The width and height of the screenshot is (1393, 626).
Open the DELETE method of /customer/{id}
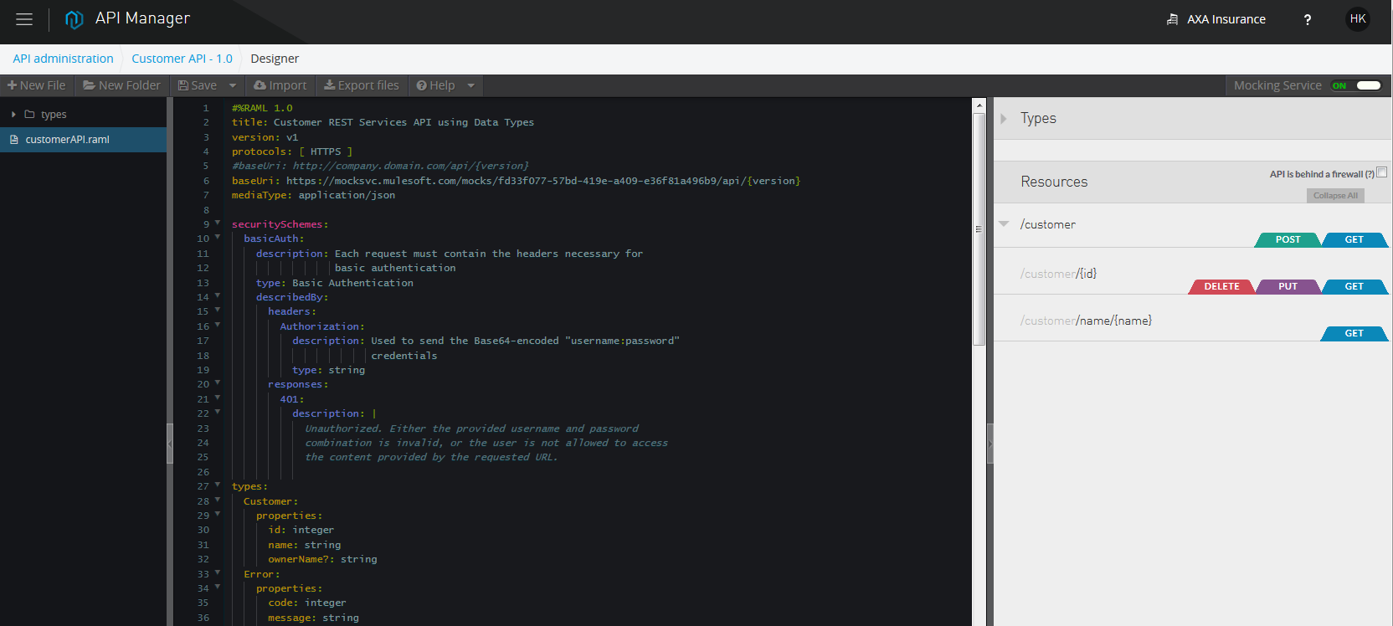point(1221,287)
